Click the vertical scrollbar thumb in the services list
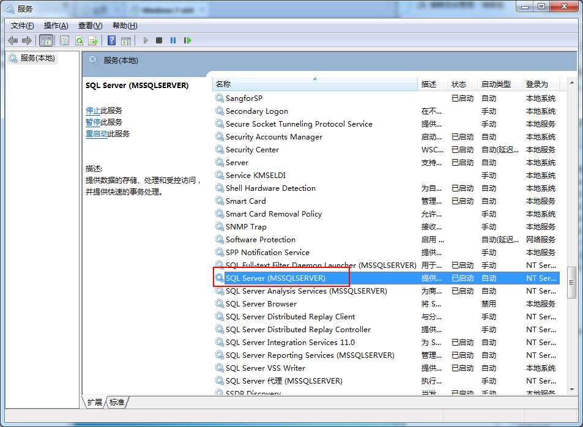This screenshot has width=583, height=427. [572, 283]
